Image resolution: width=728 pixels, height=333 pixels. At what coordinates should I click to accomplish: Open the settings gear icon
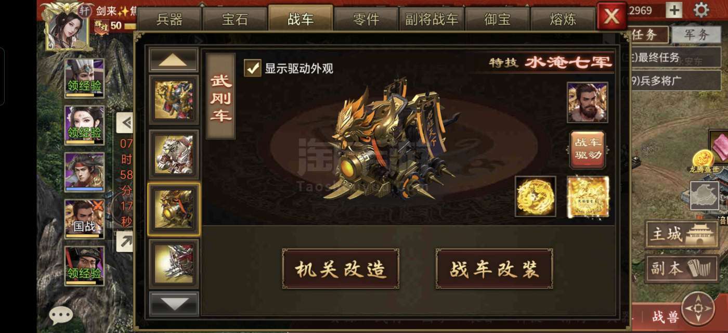coord(701,10)
